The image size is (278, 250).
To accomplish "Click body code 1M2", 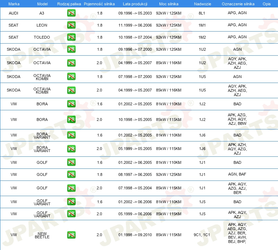I will coord(202,37).
